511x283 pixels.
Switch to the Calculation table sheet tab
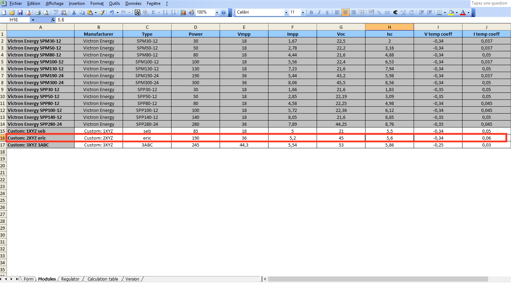103,279
